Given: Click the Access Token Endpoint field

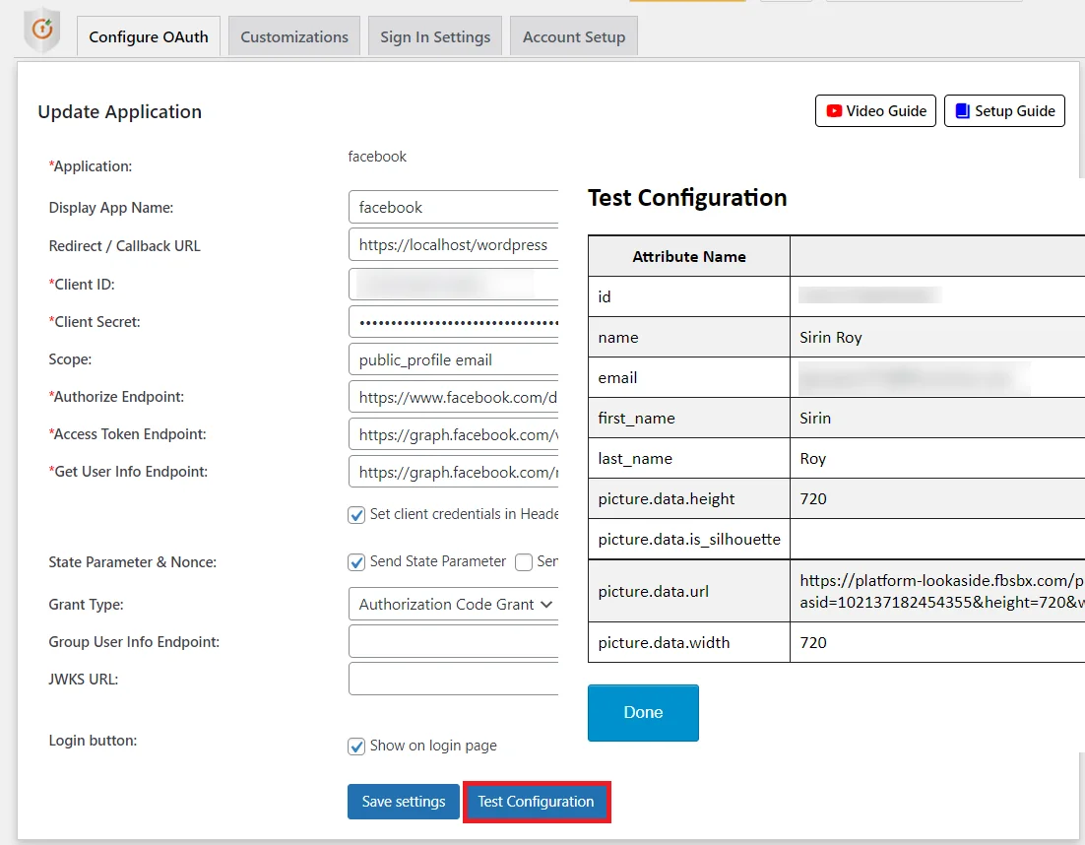Looking at the screenshot, I should coord(454,434).
